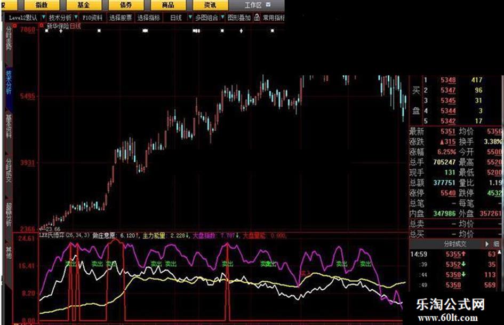This screenshot has width=504, height=325.
Task: Switch to the 分时走势 side tab
Action: point(8,38)
